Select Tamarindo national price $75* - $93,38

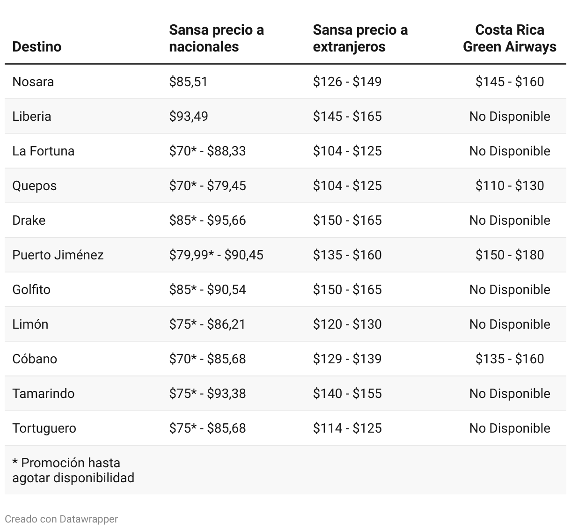pos(207,393)
